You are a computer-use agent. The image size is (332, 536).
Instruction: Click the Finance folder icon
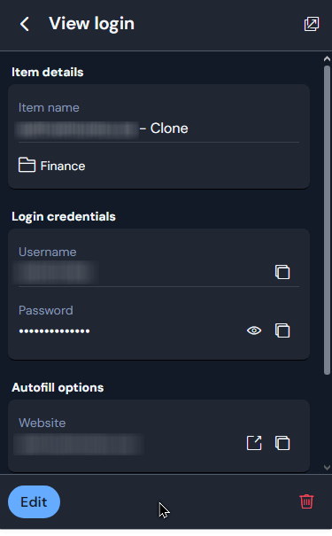tap(27, 165)
